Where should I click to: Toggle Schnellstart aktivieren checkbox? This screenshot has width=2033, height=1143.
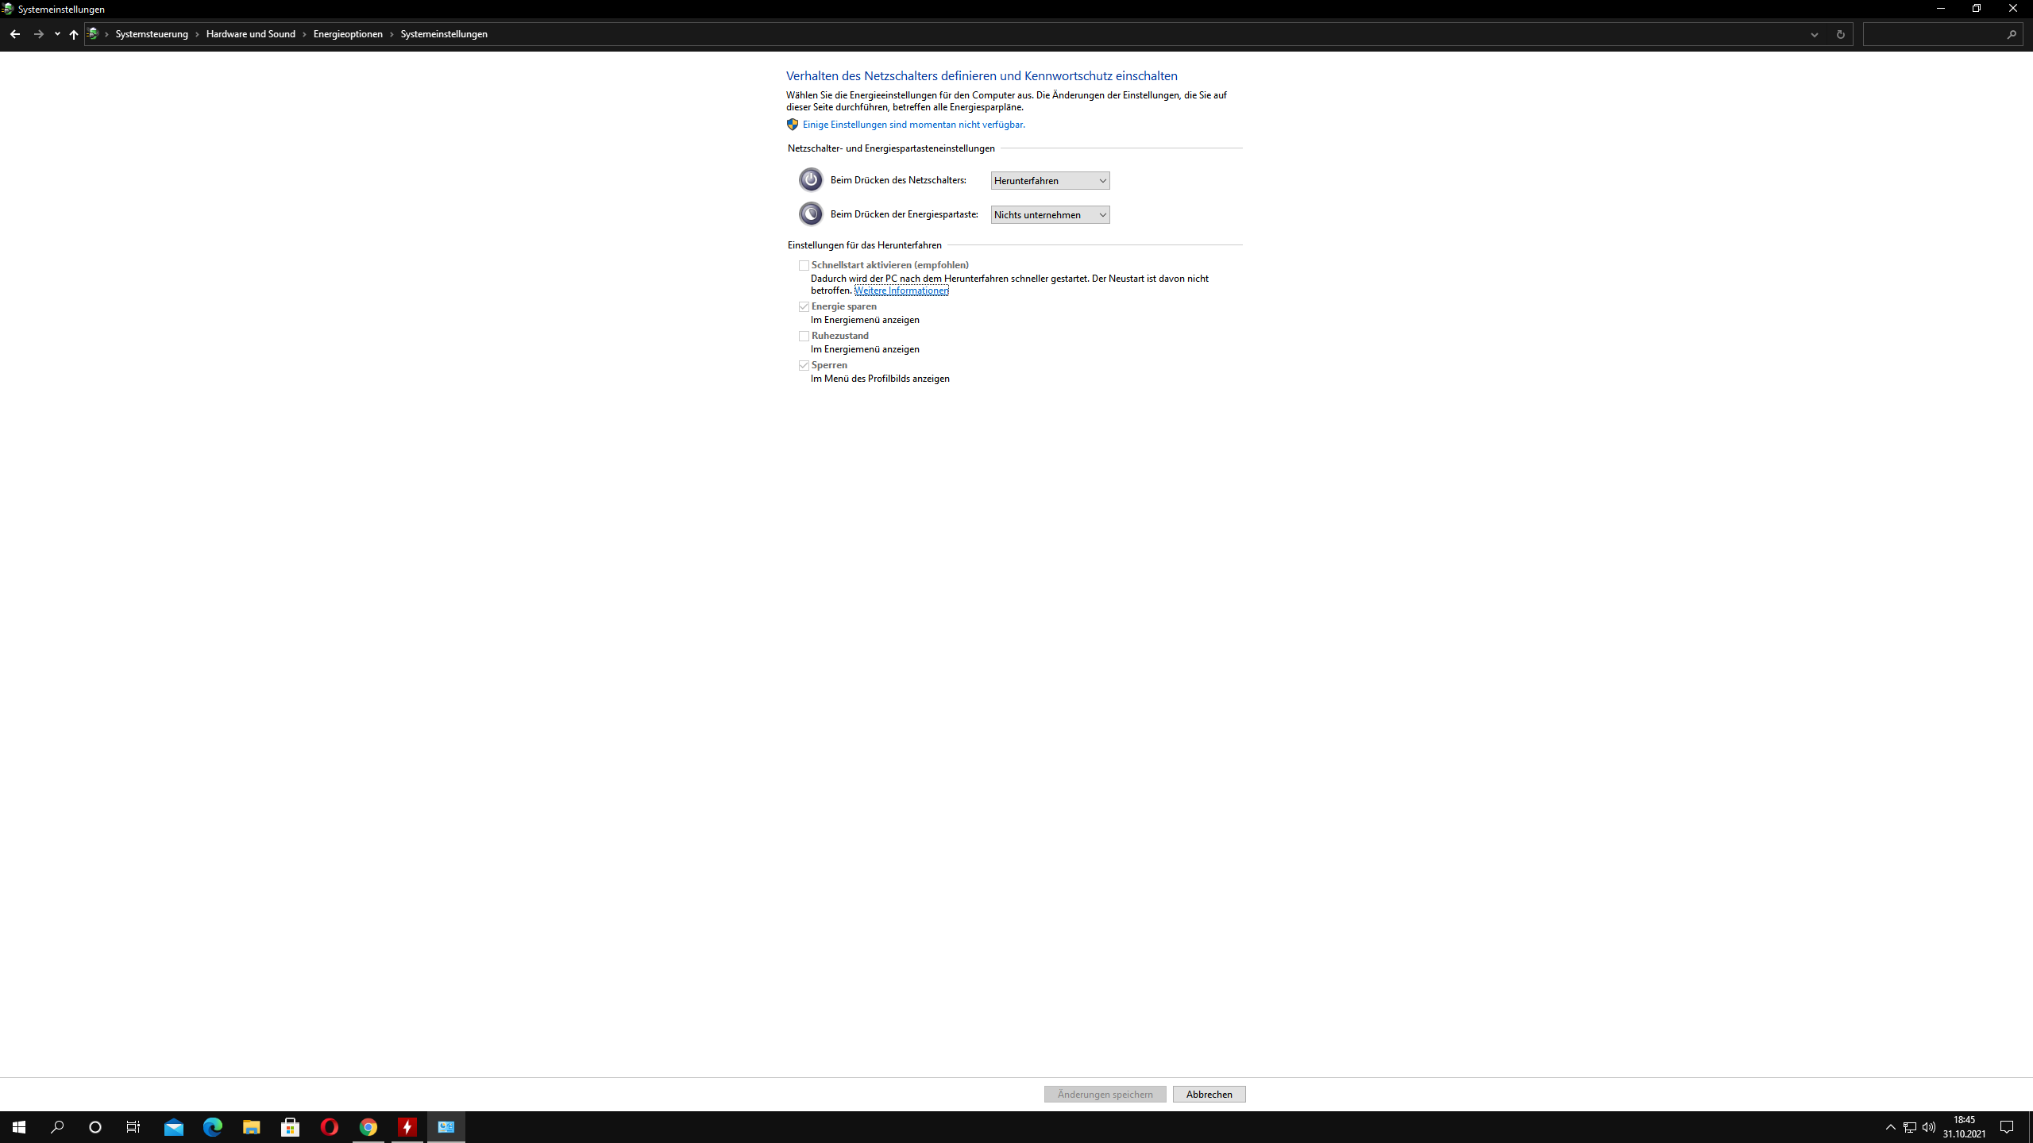pyautogui.click(x=804, y=266)
